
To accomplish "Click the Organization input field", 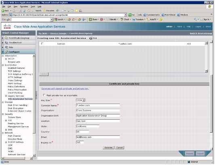I will [98, 111].
